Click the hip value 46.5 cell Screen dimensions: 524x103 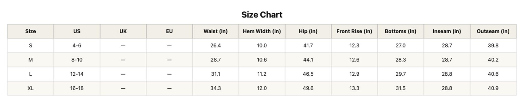click(308, 74)
